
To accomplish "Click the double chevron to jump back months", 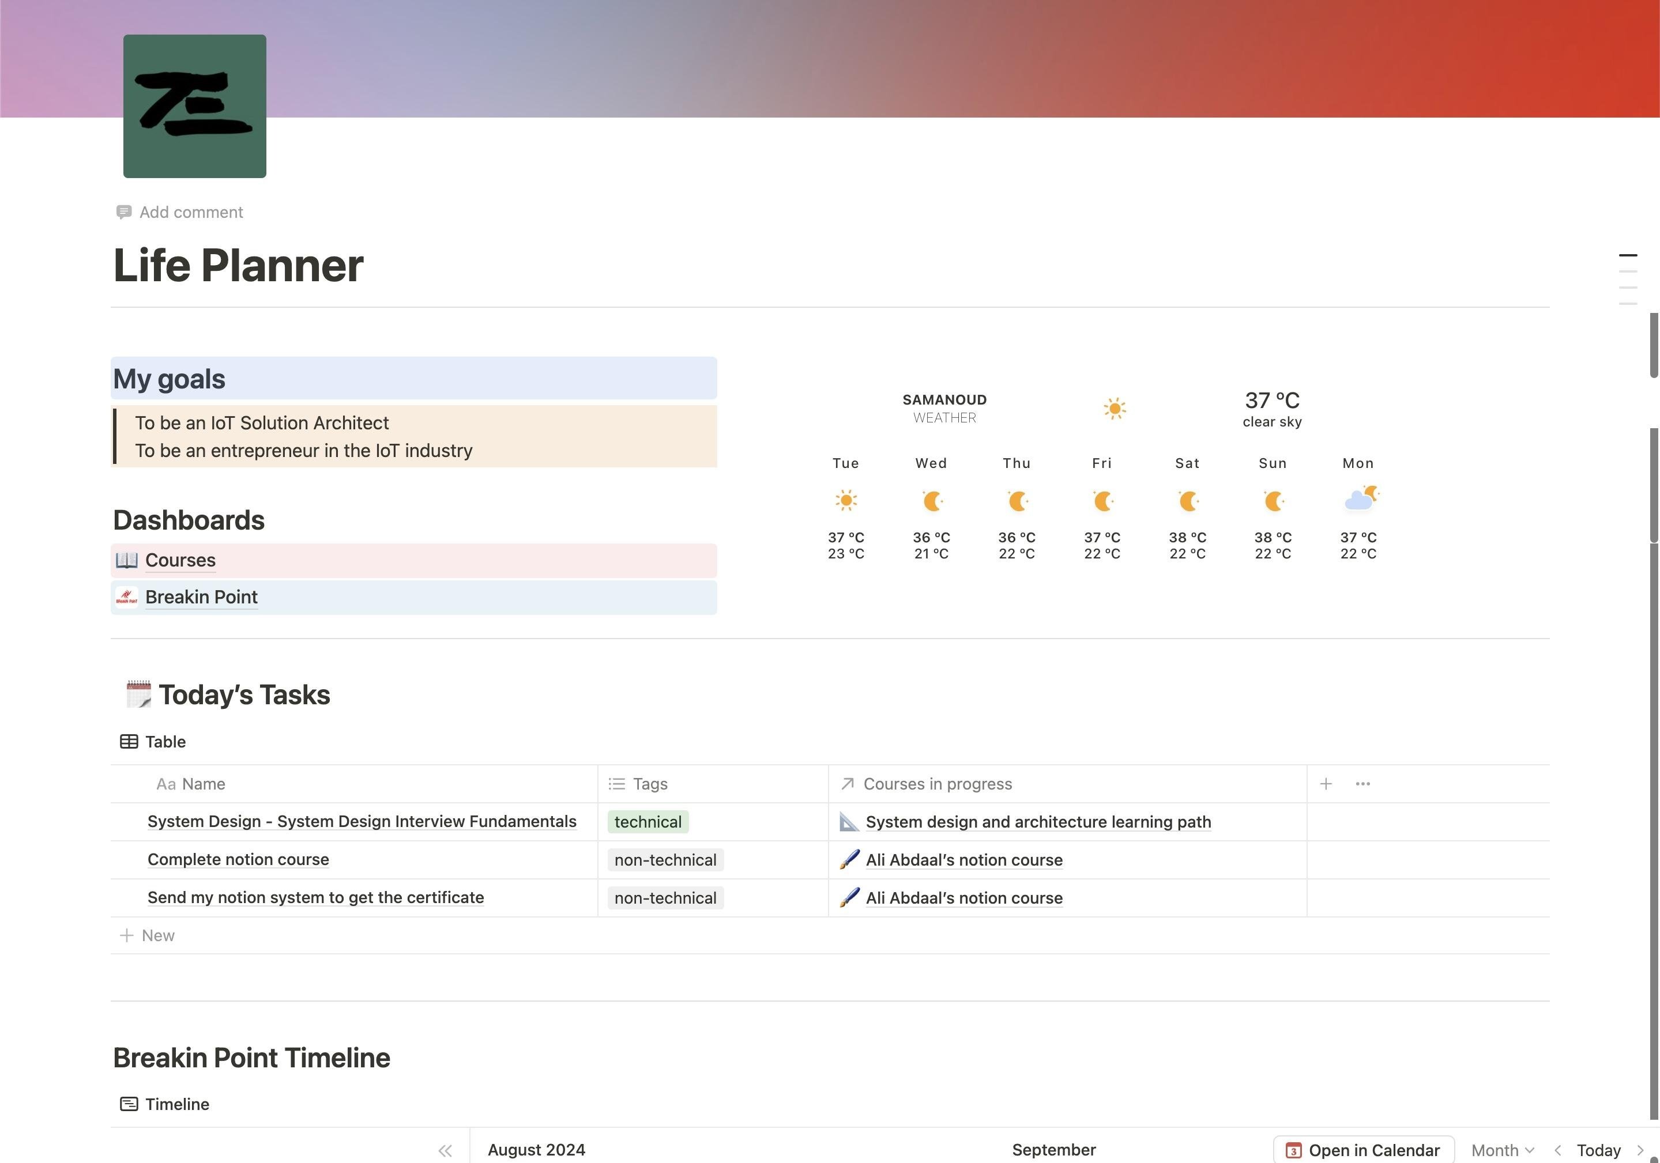I will [x=444, y=1151].
